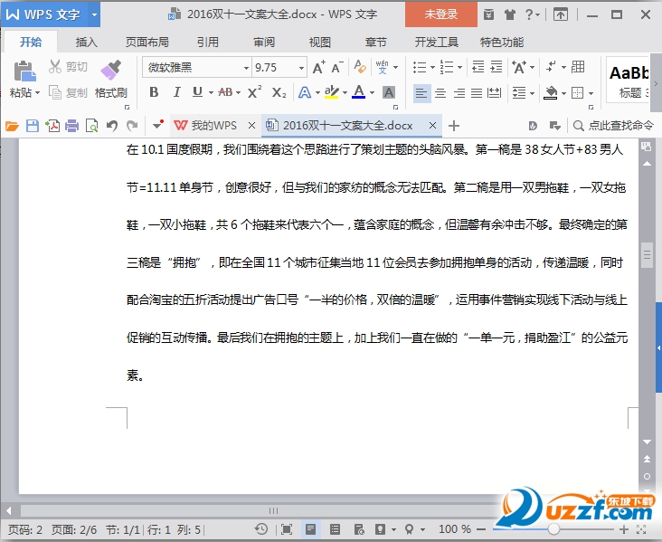662x542 pixels.
Task: Expand numbered list dropdown arrow
Action: (459, 67)
